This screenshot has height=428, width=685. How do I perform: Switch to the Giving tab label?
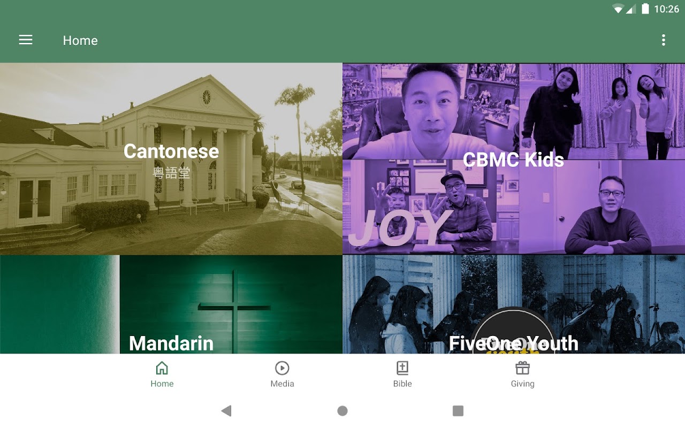[x=522, y=384]
